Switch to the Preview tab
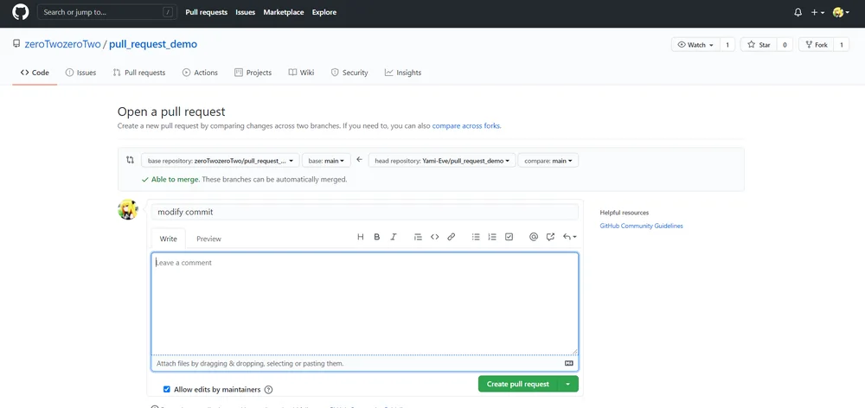 coord(208,239)
